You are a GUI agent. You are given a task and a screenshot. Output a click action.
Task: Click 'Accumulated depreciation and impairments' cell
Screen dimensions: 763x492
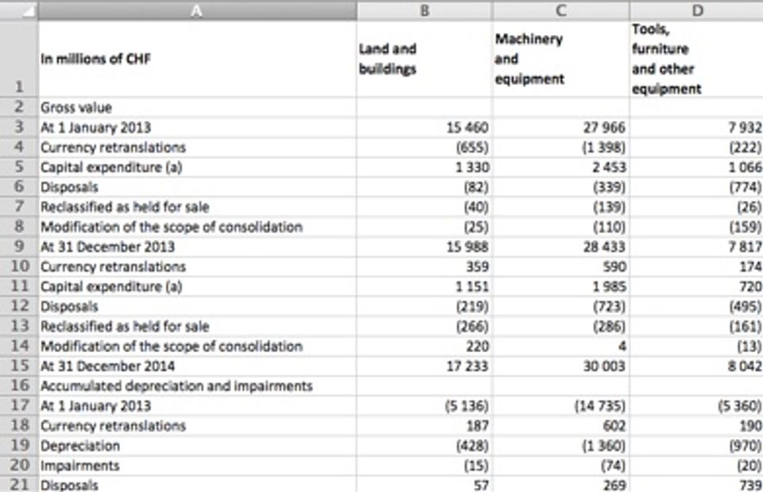tap(197, 385)
